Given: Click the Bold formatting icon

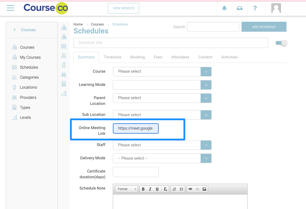Looking at the screenshot, I should pos(143,189).
